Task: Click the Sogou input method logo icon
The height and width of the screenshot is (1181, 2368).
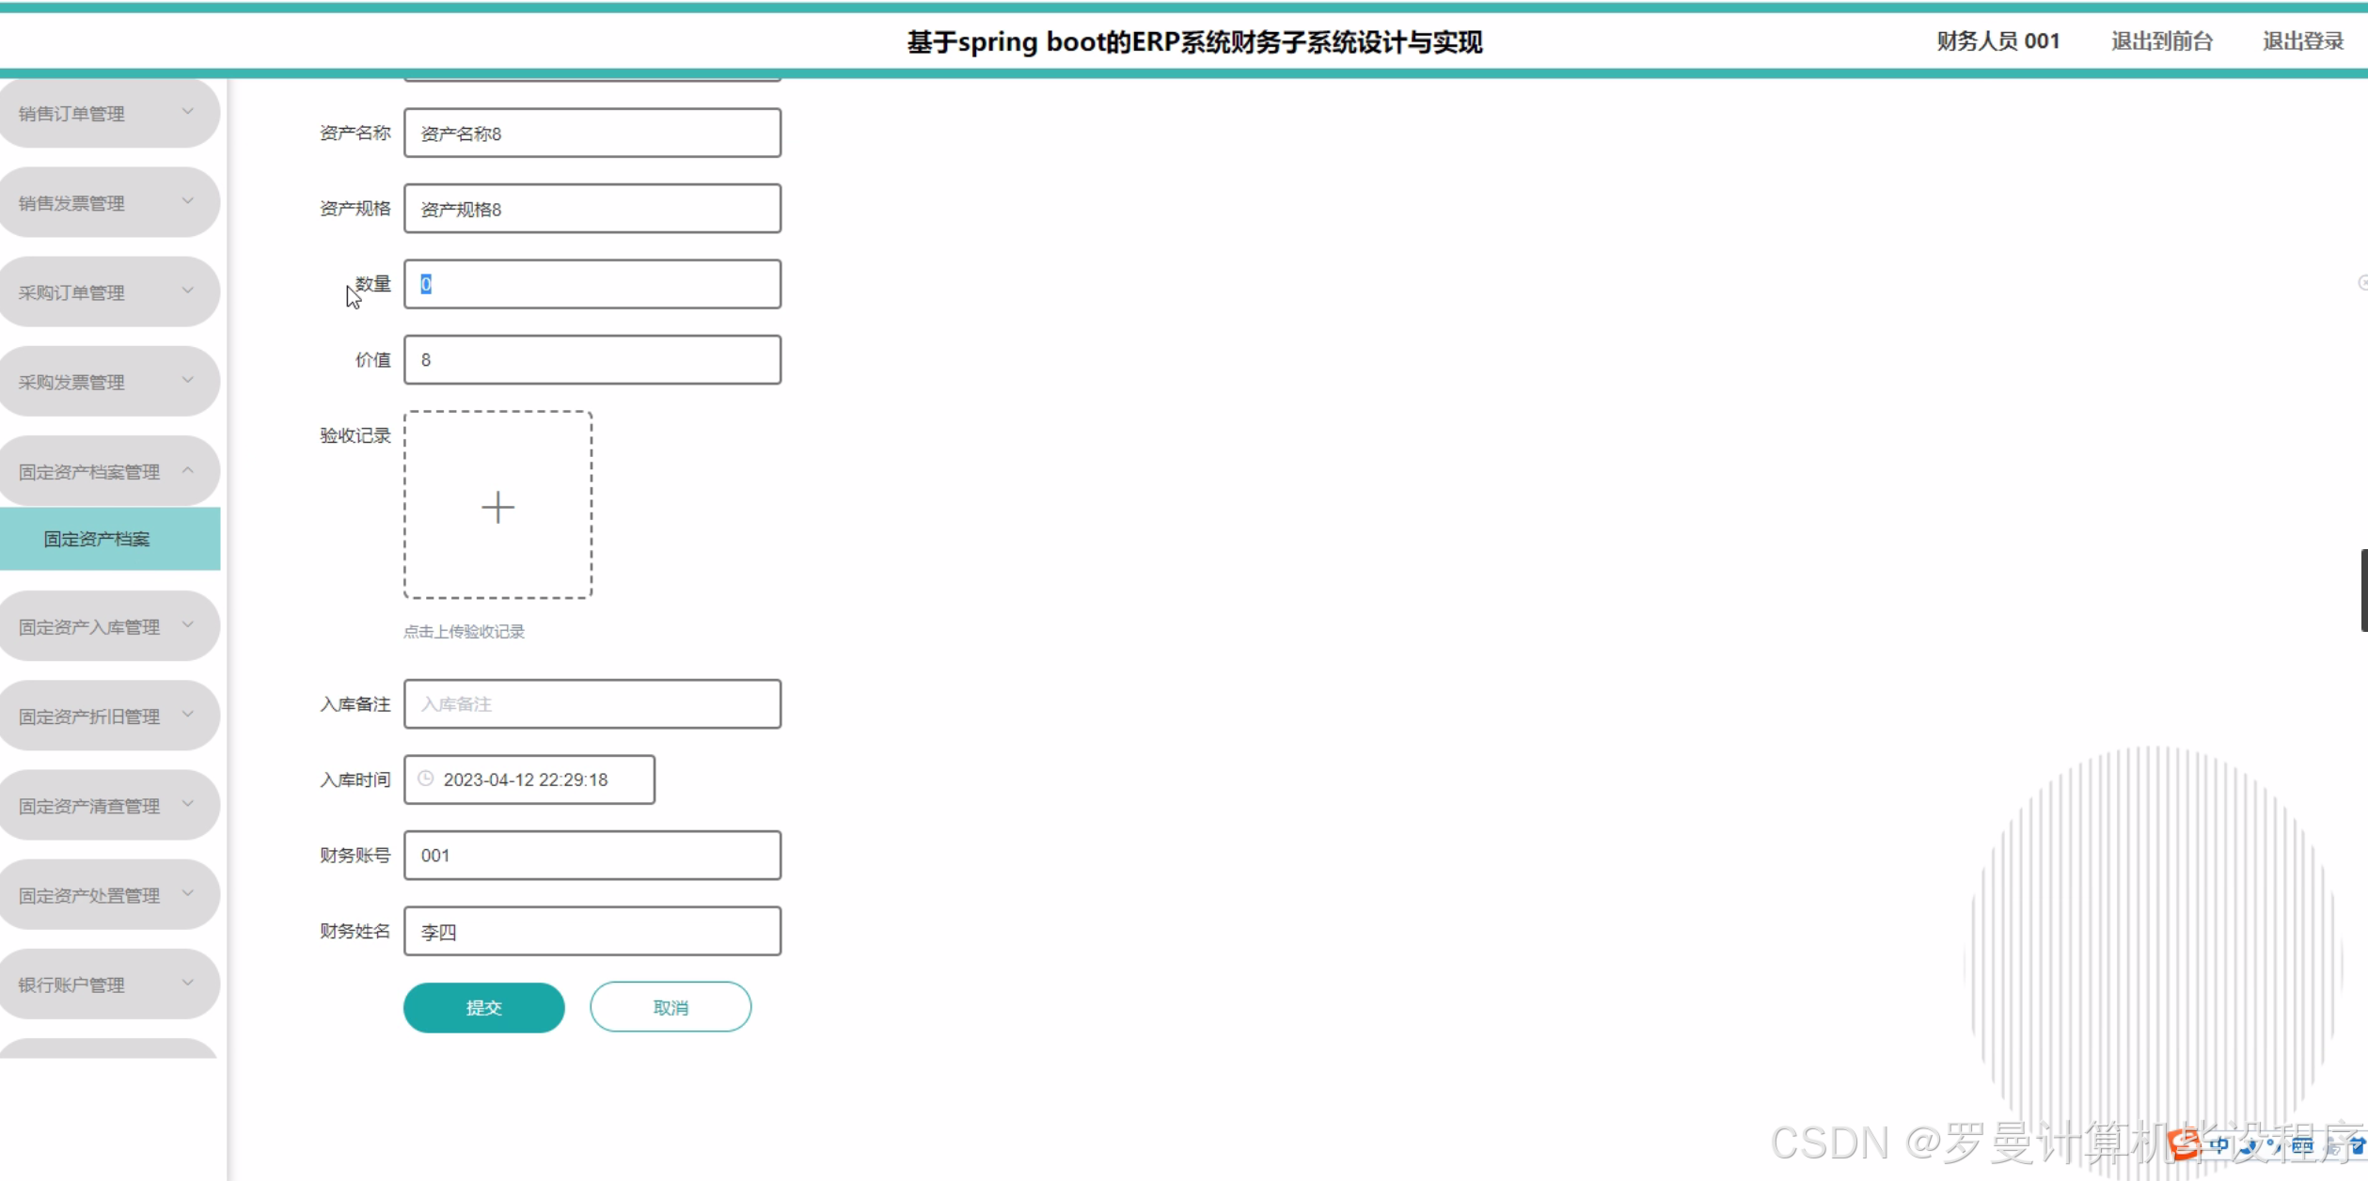Action: [2186, 1144]
